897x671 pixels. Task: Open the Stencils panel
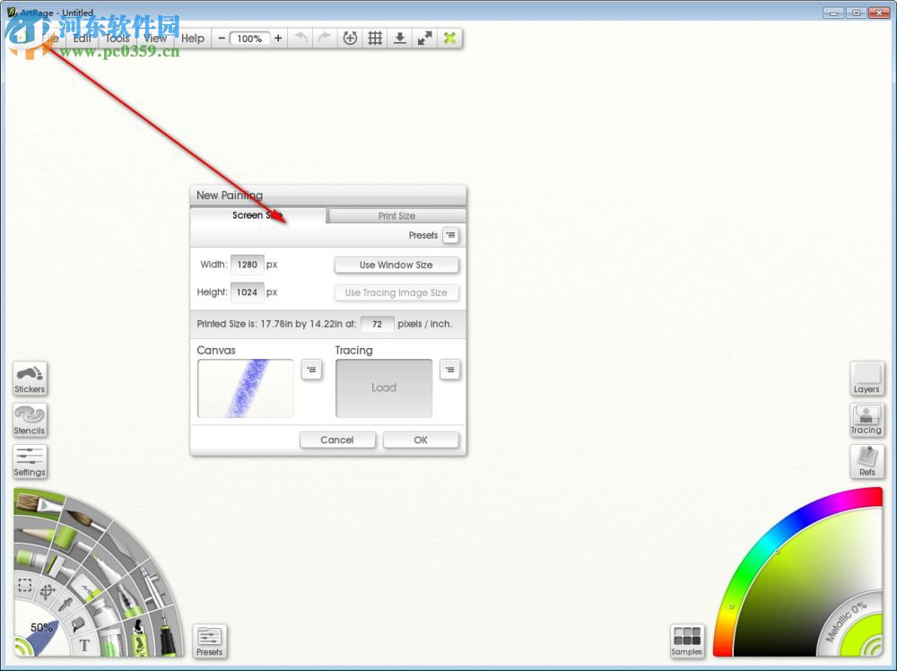[30, 421]
